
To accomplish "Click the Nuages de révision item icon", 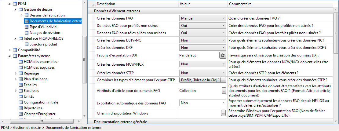I will tap(26, 33).
